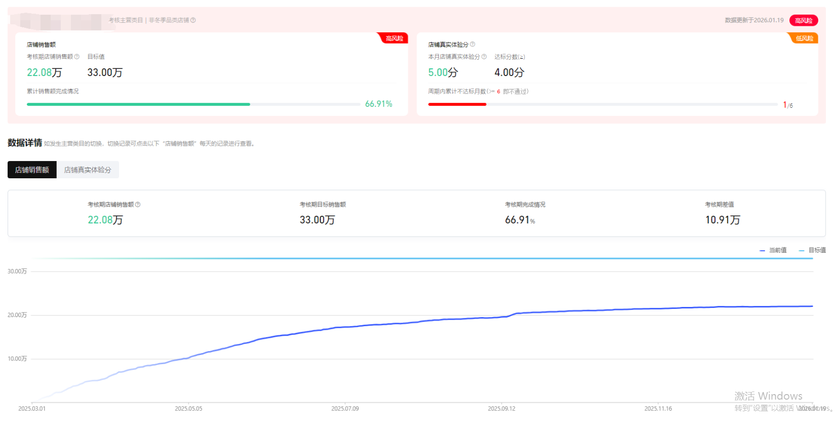Click help icon beside 考核期店铺销售额 in data details
837x428 pixels.
138,205
